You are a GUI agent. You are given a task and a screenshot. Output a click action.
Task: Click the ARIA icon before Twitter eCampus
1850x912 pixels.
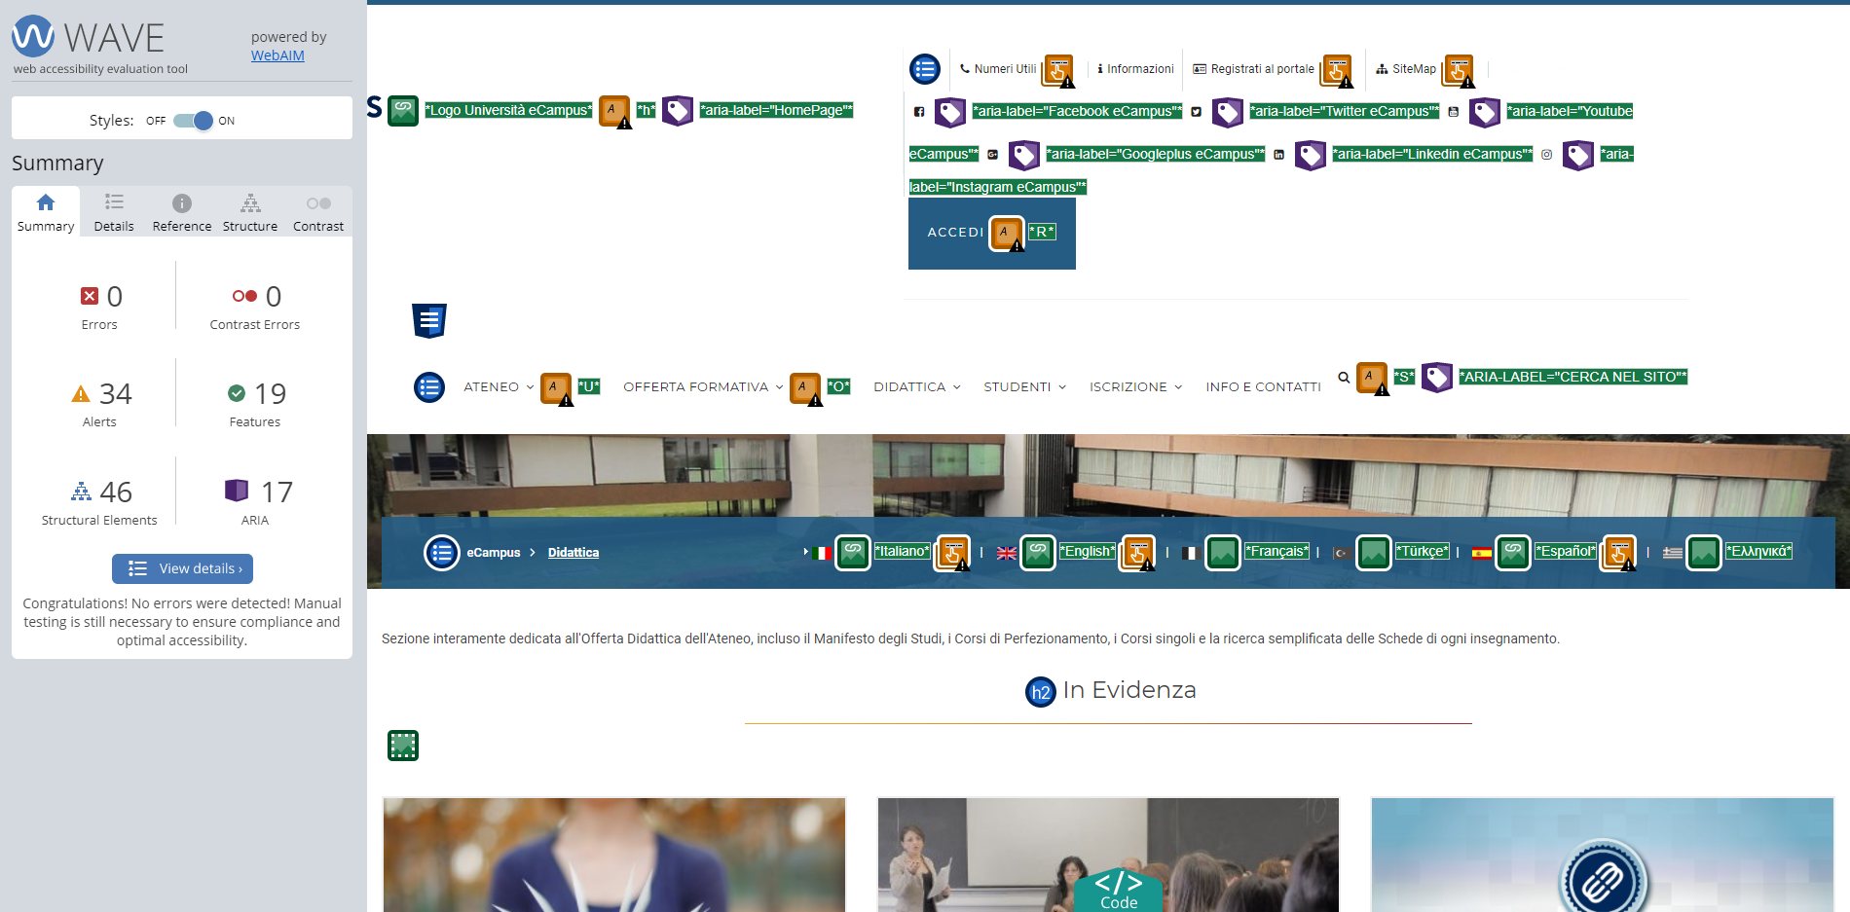pos(1227,113)
